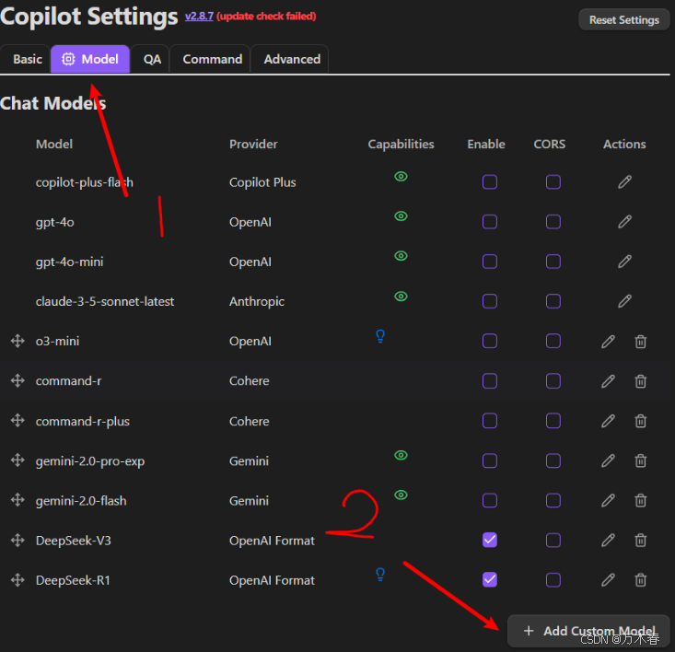Edit the gemini-2.0-flash model
The image size is (675, 652).
click(x=608, y=501)
